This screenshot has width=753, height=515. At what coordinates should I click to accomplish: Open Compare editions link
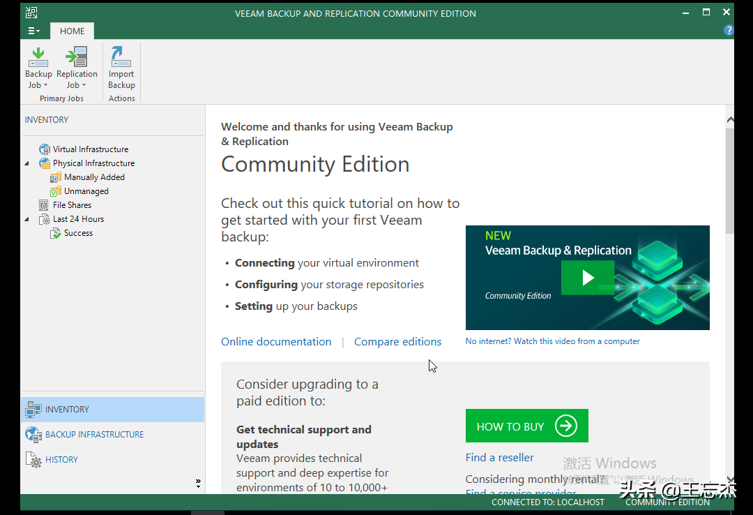[397, 342]
